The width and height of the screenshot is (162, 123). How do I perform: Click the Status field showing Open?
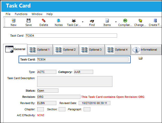coord(48,91)
